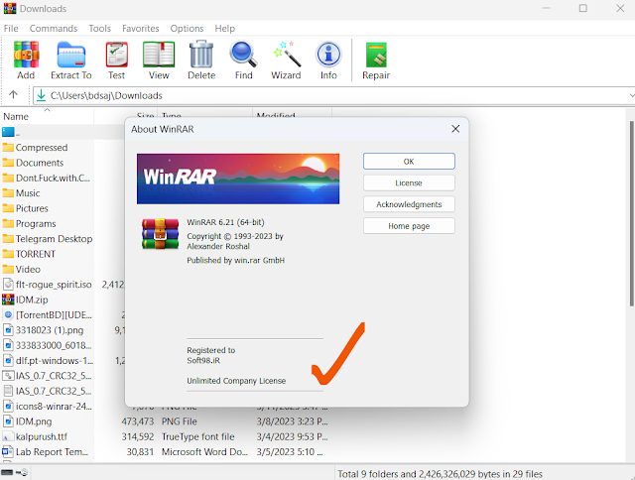Screen dimensions: 635x480
Task: Click the WinRAR title bar app icon
Action: pos(10,9)
